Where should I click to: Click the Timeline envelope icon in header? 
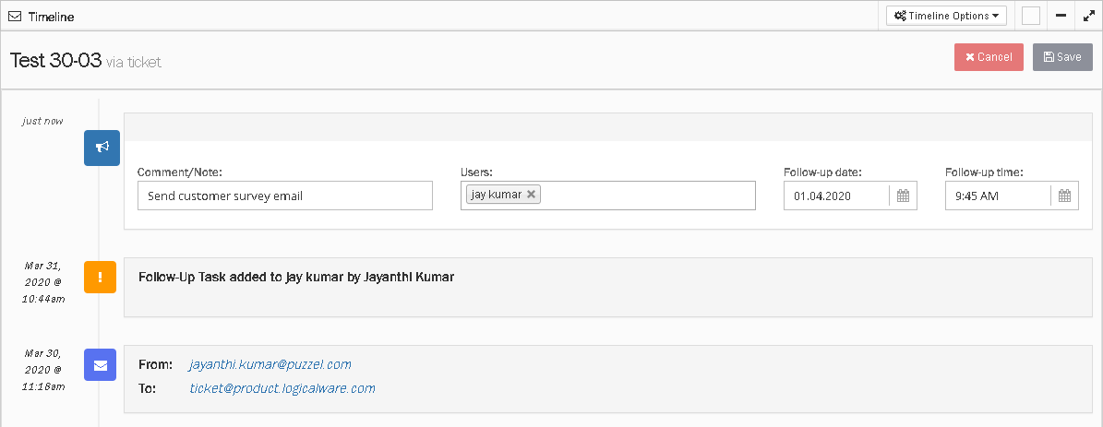(x=15, y=17)
